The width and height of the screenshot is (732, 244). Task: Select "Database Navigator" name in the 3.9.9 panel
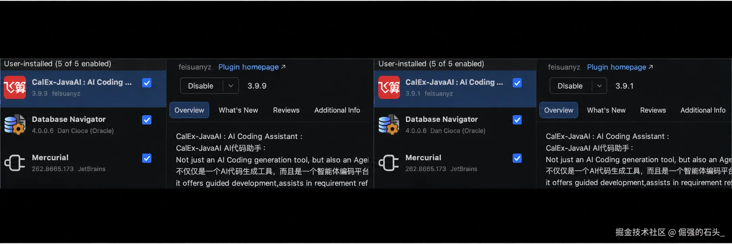tap(69, 119)
